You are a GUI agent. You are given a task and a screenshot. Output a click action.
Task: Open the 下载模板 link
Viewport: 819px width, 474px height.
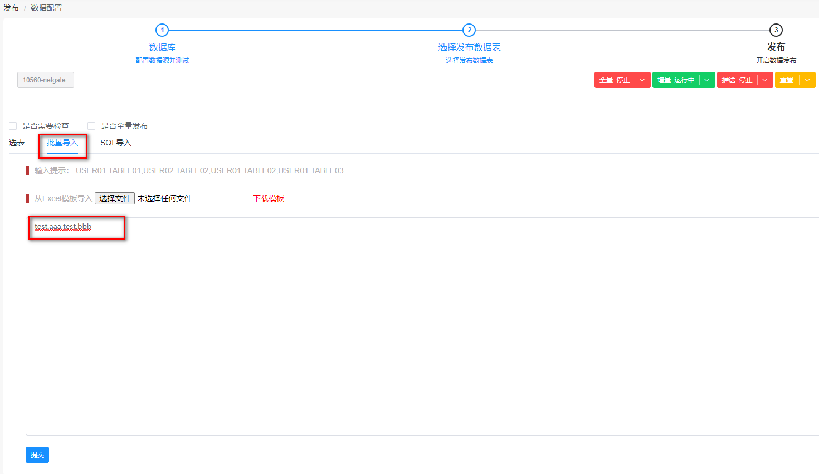tap(269, 198)
